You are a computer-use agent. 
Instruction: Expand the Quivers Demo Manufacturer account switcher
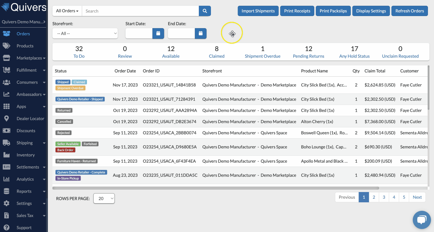tap(24, 22)
